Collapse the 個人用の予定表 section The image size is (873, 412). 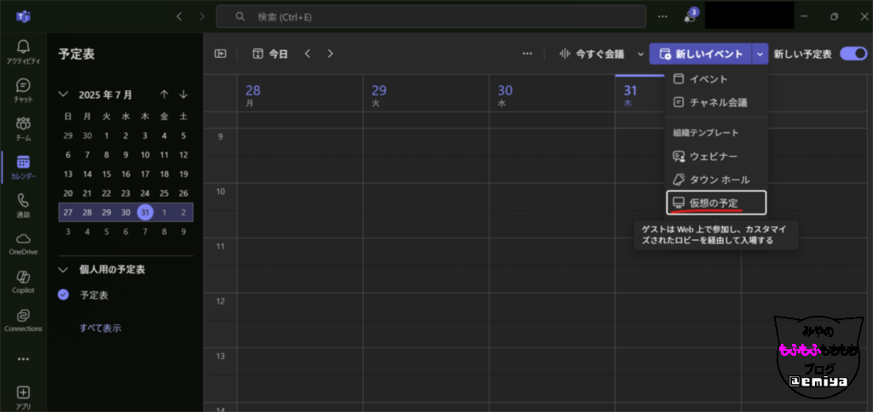click(x=63, y=269)
